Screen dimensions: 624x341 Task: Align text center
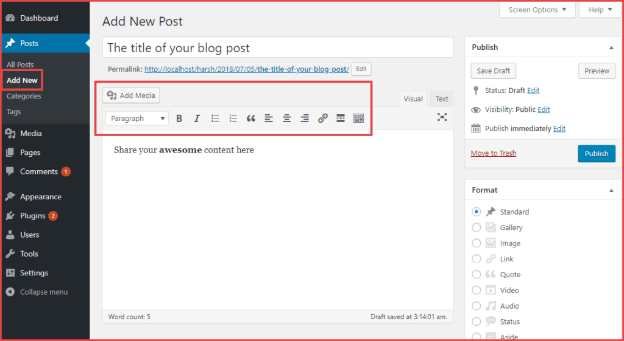286,119
